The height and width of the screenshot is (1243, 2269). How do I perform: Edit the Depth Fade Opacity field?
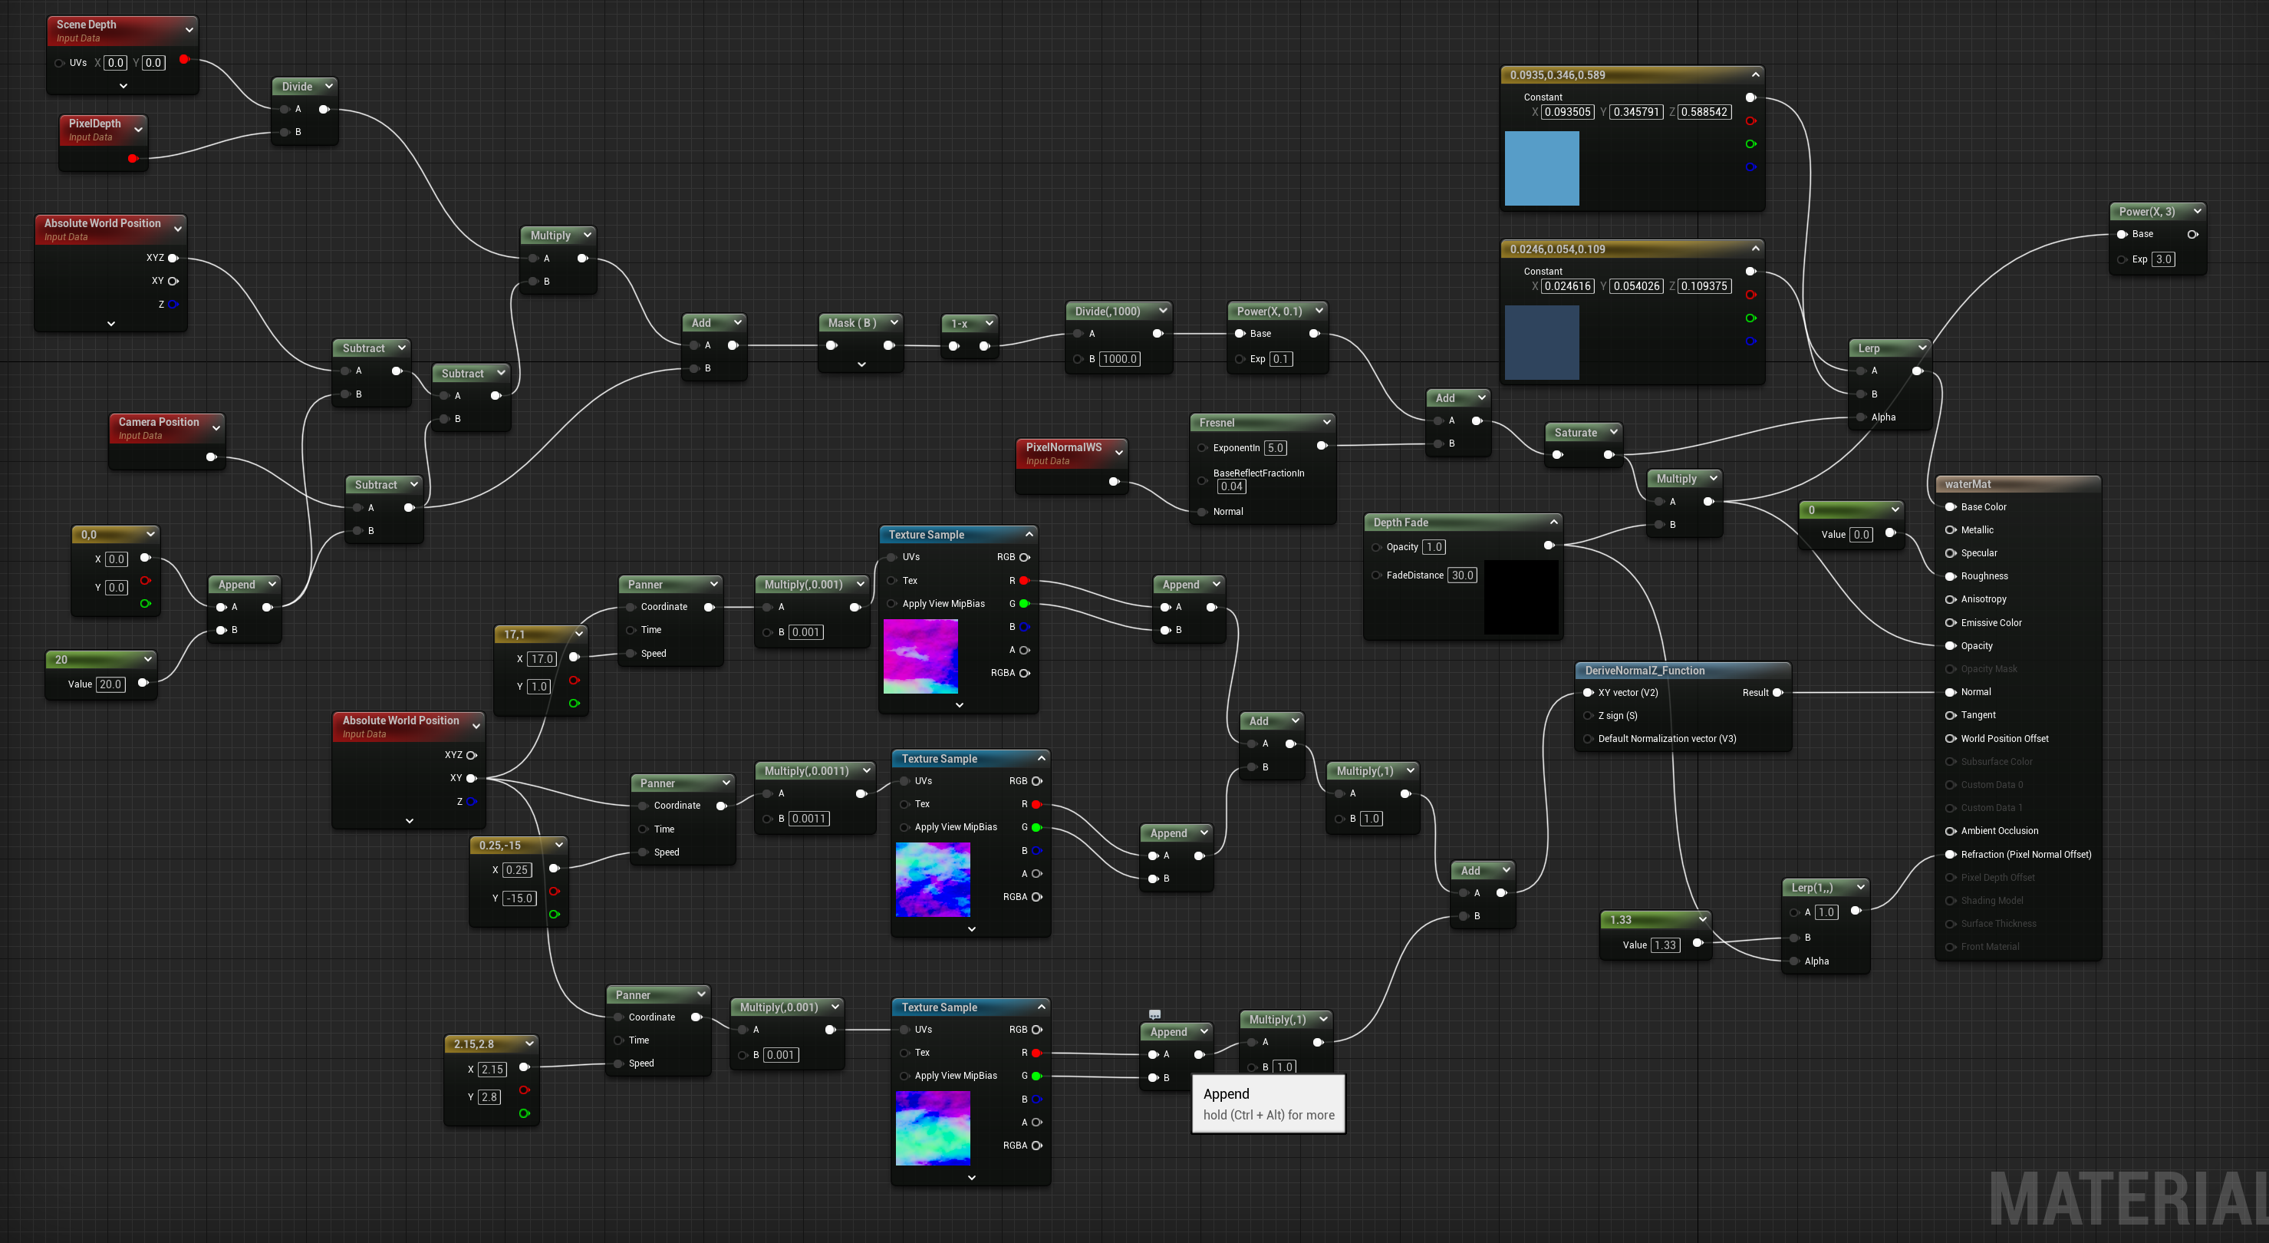tap(1434, 547)
